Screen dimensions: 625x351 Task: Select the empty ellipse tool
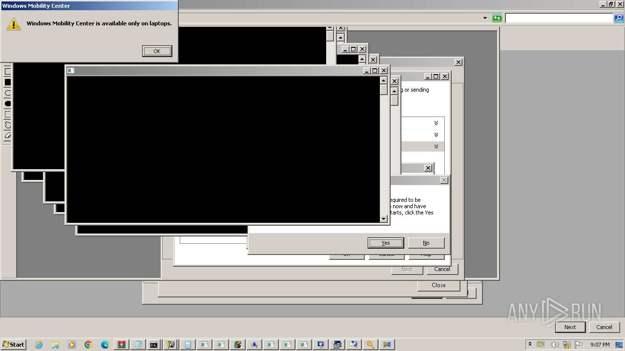coord(8,93)
